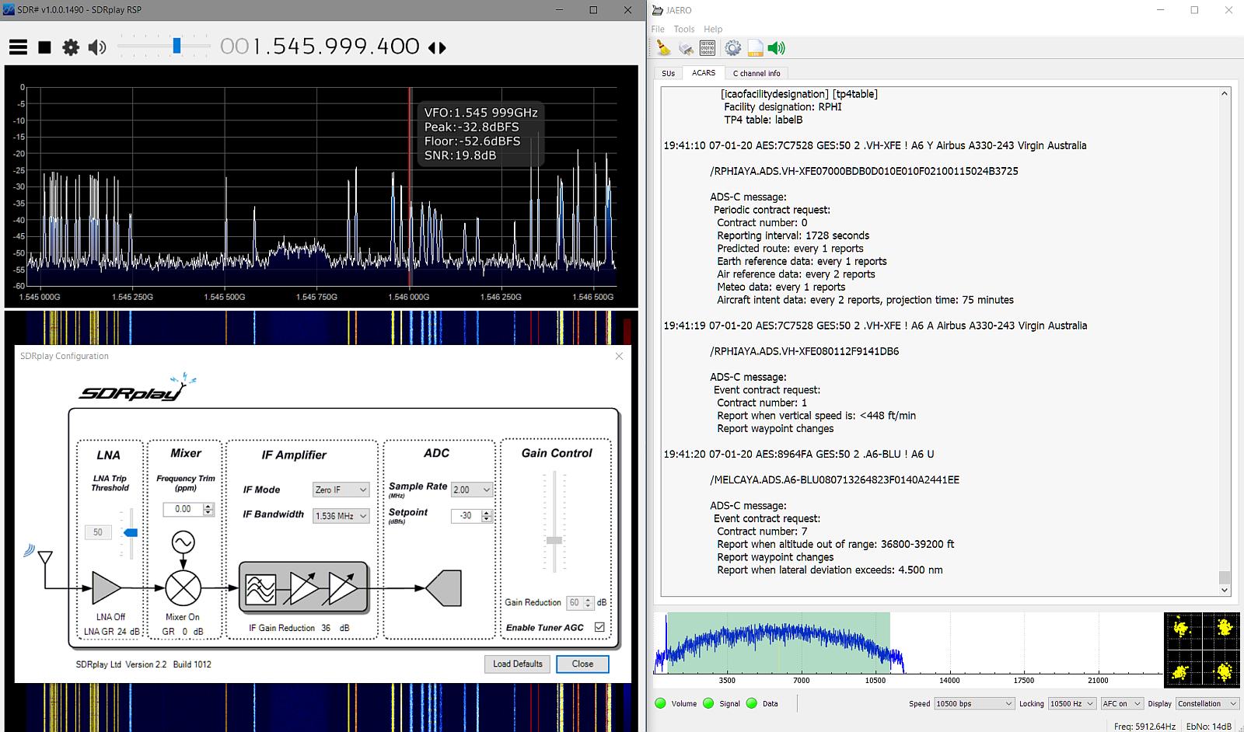Click the local oscillator sine icon
1244x732 pixels.
click(183, 542)
